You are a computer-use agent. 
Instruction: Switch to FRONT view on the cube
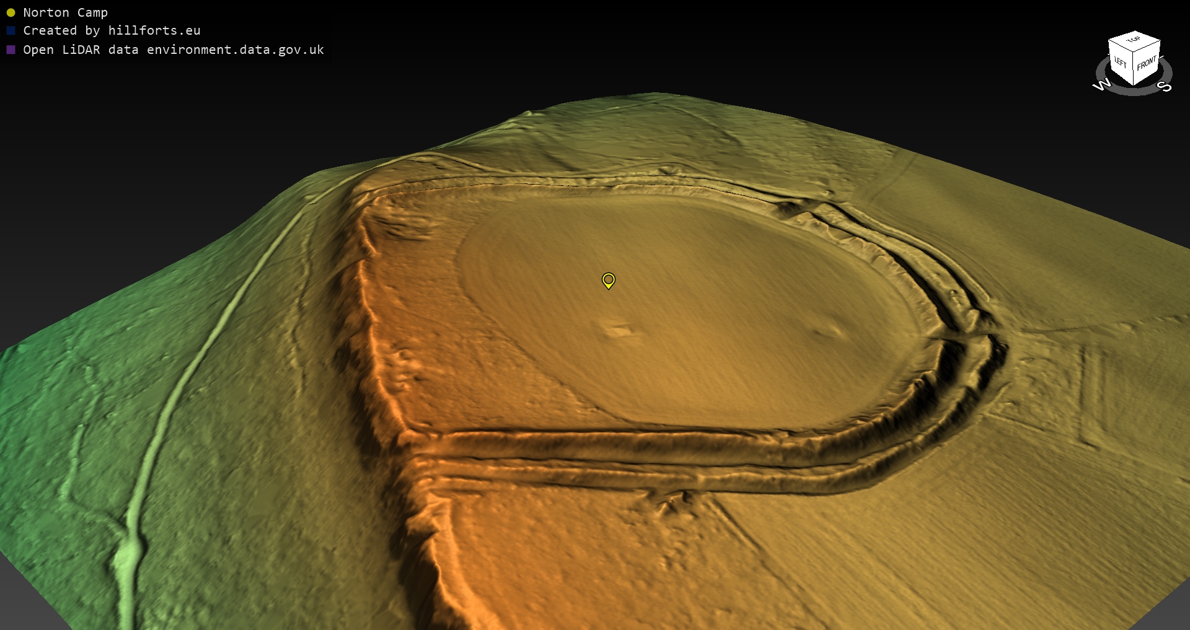[1147, 63]
